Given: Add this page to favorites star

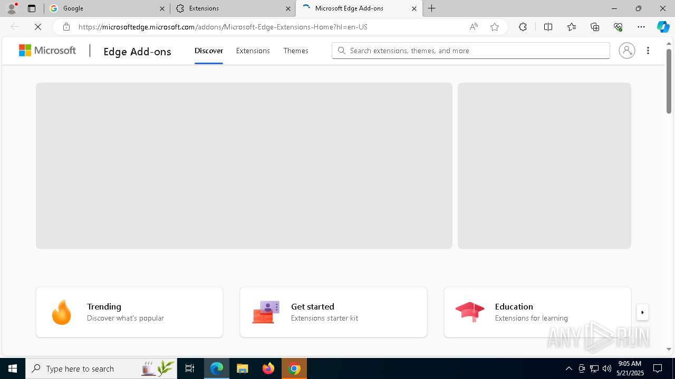Looking at the screenshot, I should tap(495, 27).
